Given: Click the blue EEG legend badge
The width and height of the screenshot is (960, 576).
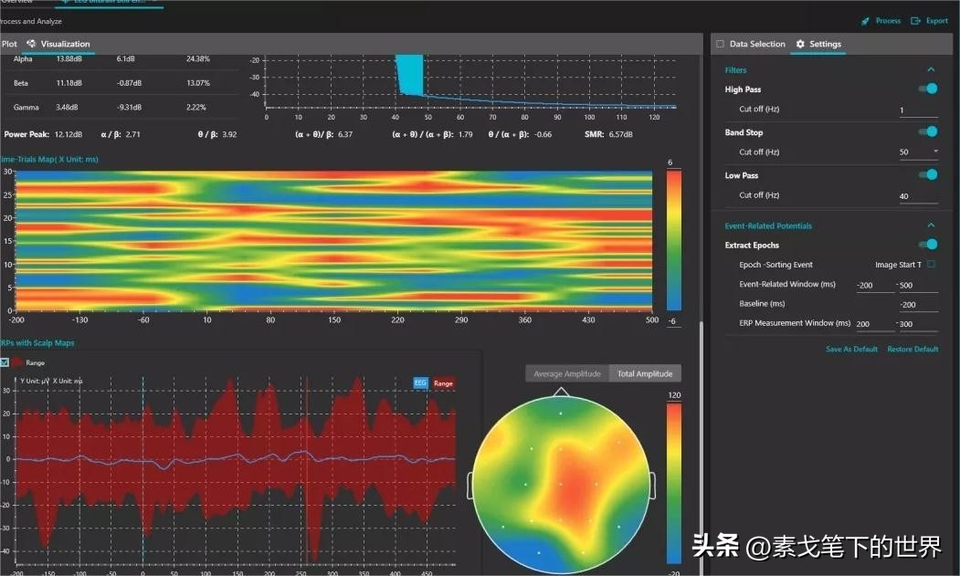Looking at the screenshot, I should (420, 383).
